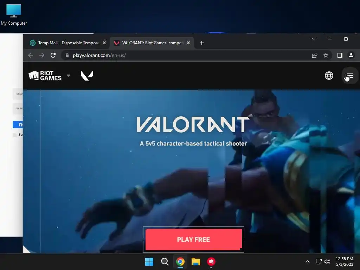The height and width of the screenshot is (270, 360).
Task: Bookmark this page with star
Action: tap(326, 55)
